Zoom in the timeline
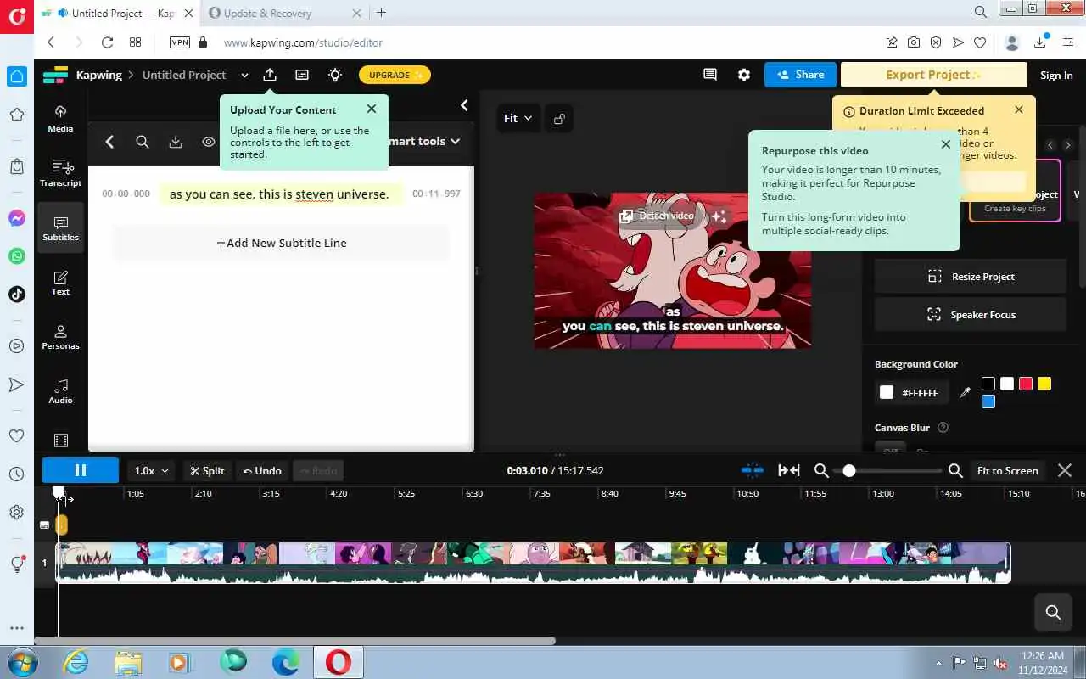Viewport: 1086px width, 679px height. coord(955,470)
